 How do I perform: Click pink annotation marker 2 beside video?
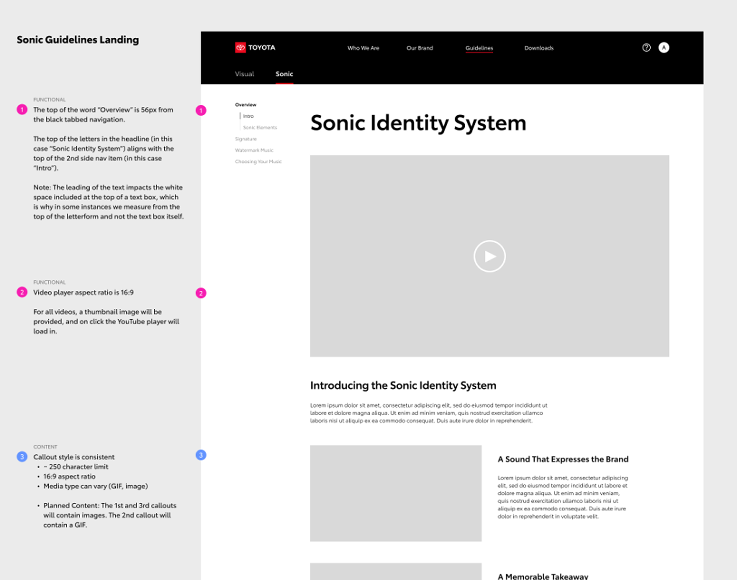[x=201, y=293]
